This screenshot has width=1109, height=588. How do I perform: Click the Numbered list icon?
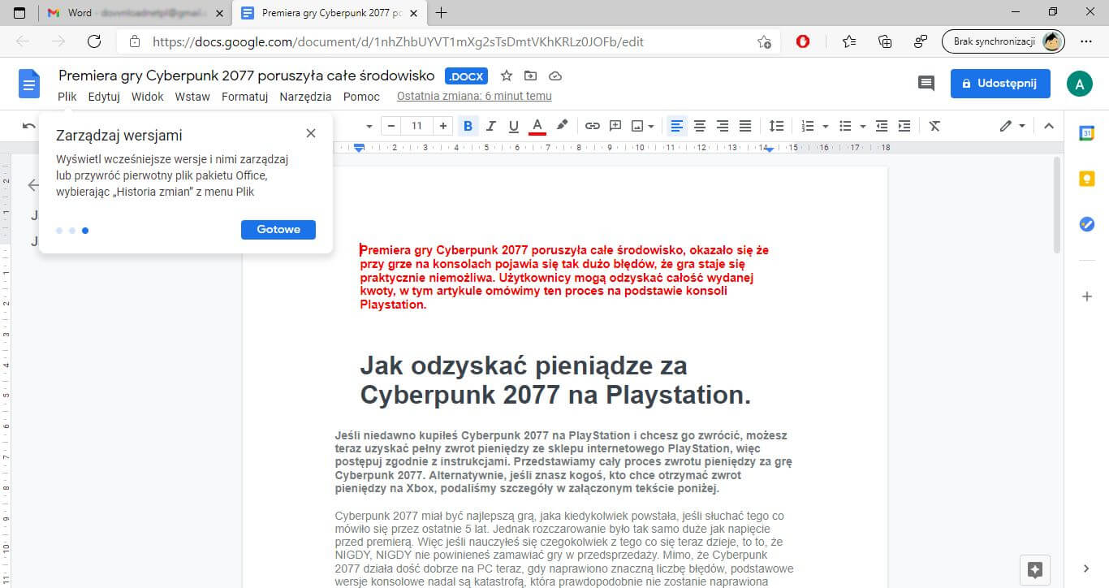(x=808, y=126)
